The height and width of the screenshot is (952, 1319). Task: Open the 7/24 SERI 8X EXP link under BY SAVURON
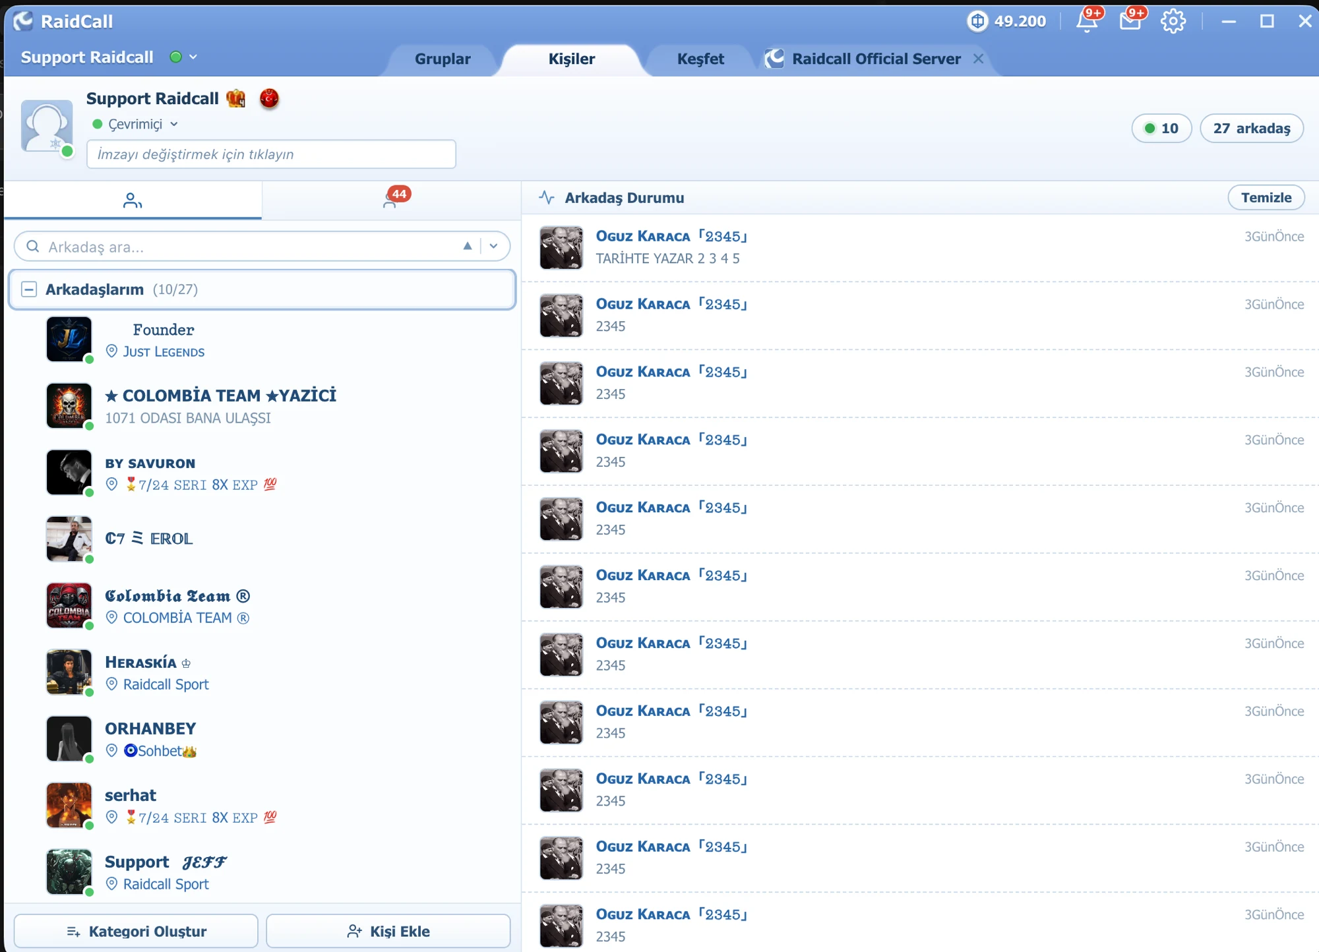(x=200, y=485)
